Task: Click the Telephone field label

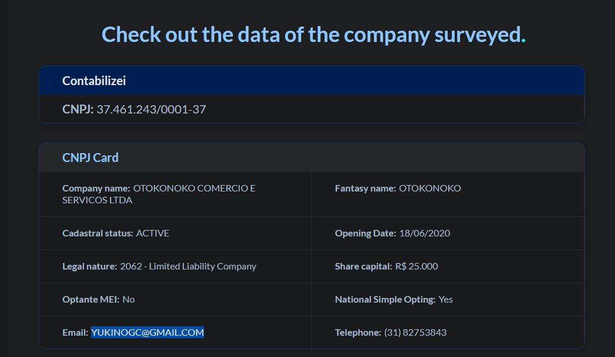Action: pos(358,333)
